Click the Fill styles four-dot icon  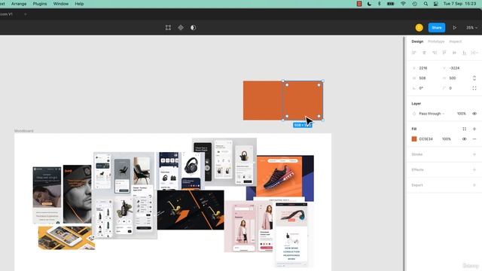[464, 129]
